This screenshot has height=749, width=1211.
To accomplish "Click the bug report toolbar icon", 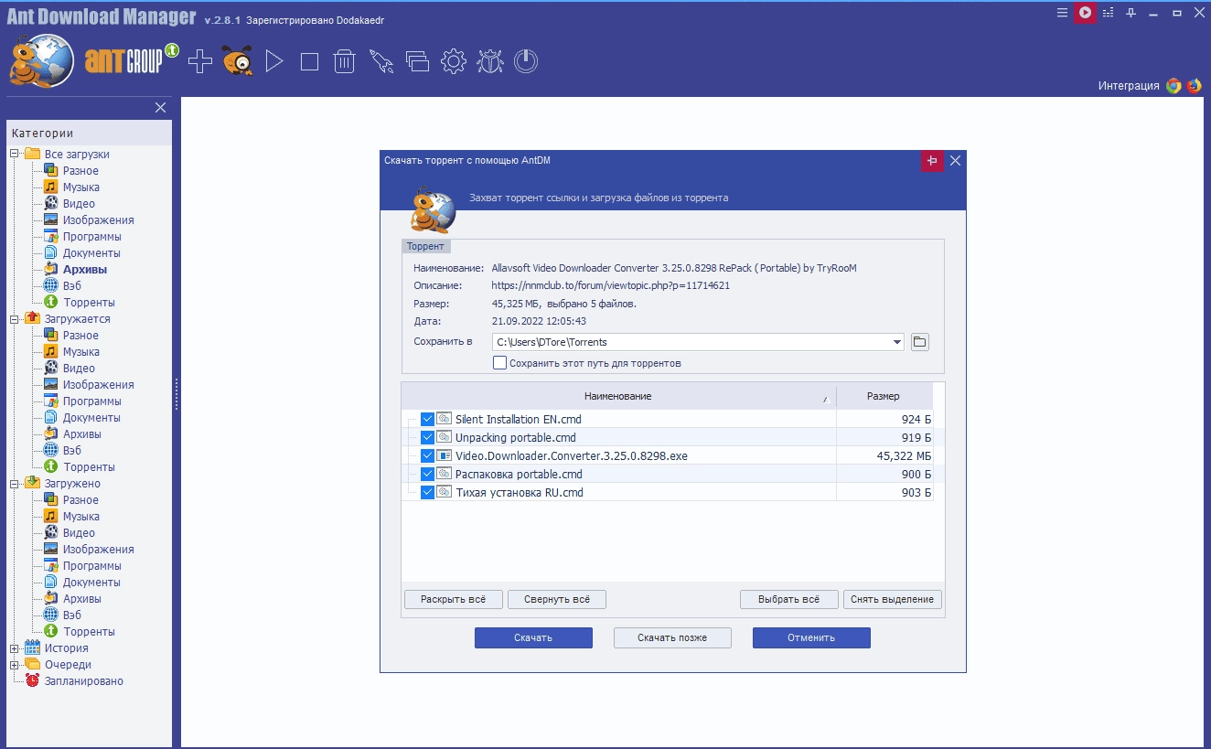I will [x=490, y=61].
